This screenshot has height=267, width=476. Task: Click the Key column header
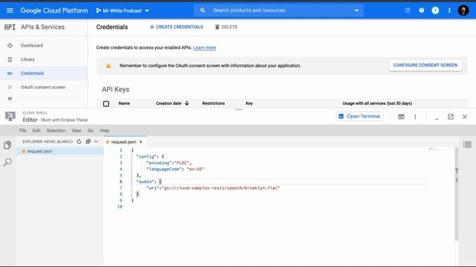[x=249, y=103]
